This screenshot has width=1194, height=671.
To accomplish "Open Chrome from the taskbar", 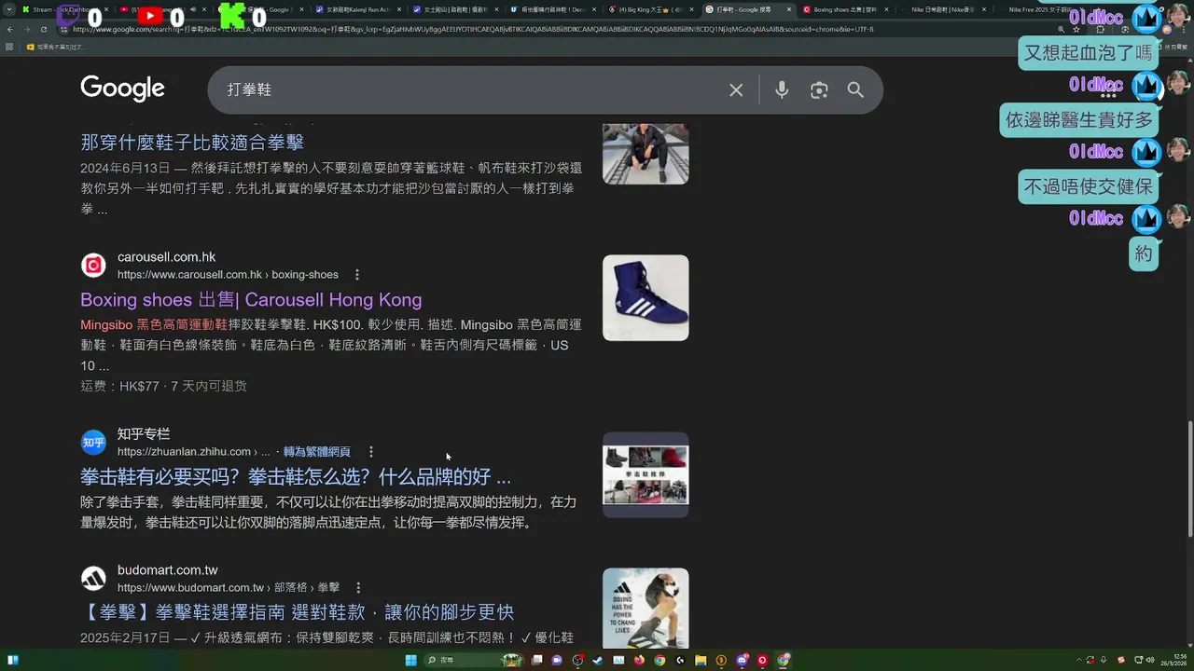I will click(x=659, y=661).
